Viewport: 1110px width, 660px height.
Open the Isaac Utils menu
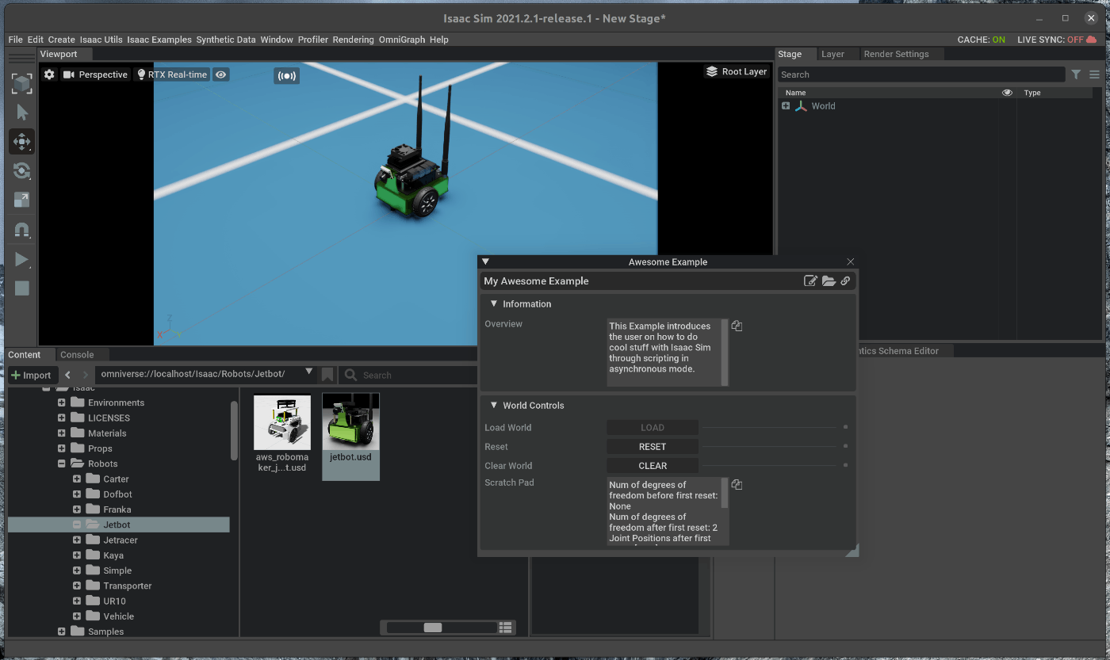(101, 40)
